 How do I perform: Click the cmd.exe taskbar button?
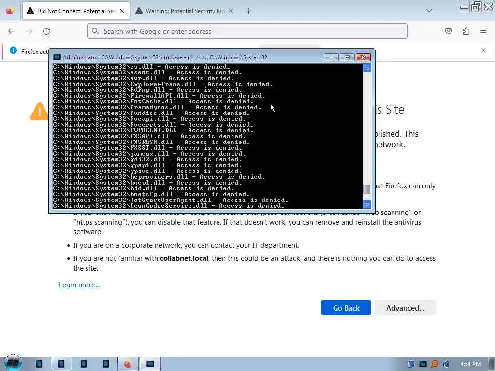tap(150, 364)
